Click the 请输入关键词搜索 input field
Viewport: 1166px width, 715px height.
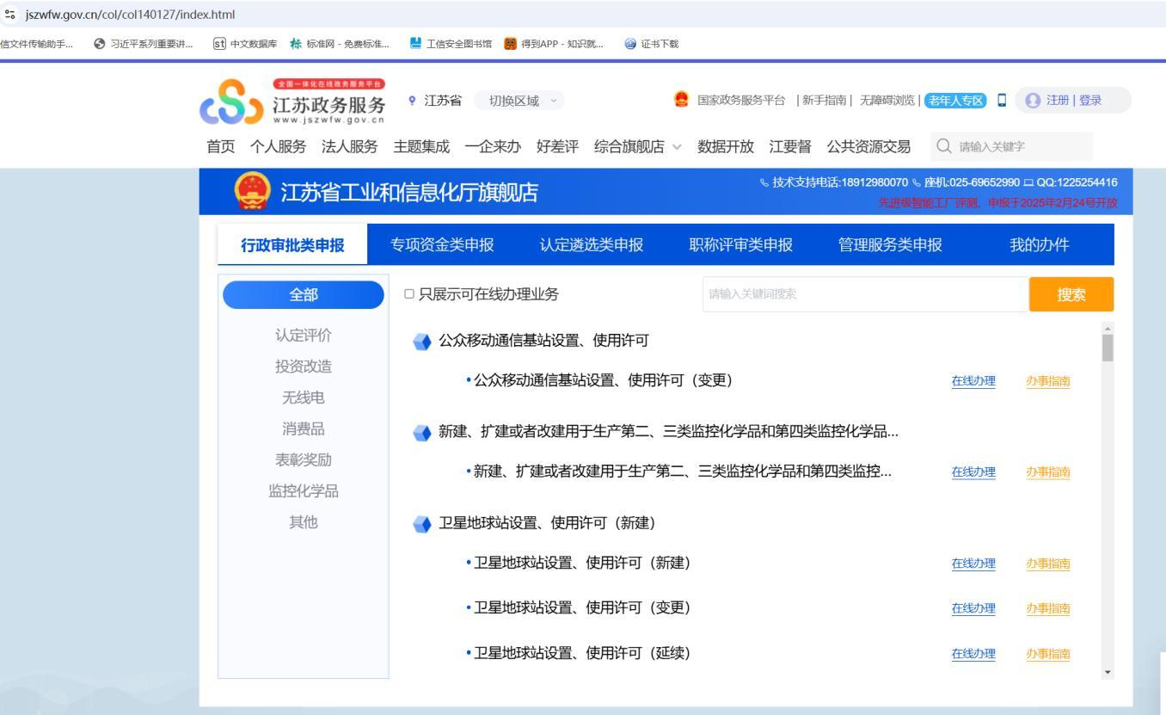coord(864,294)
